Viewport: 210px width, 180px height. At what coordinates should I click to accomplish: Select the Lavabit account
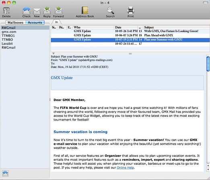click(x=25, y=43)
